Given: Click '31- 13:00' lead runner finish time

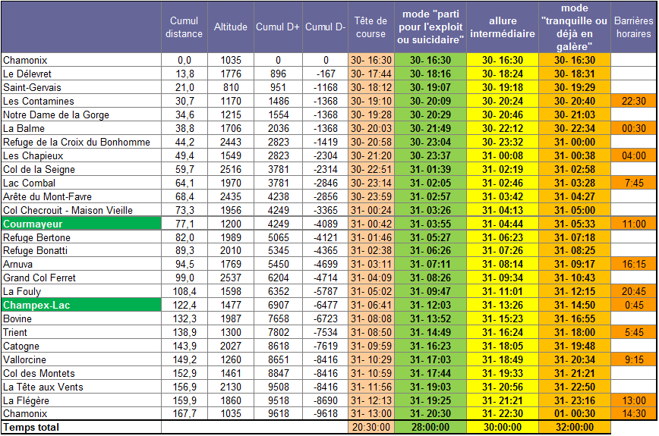Looking at the screenshot, I should pos(370,413).
